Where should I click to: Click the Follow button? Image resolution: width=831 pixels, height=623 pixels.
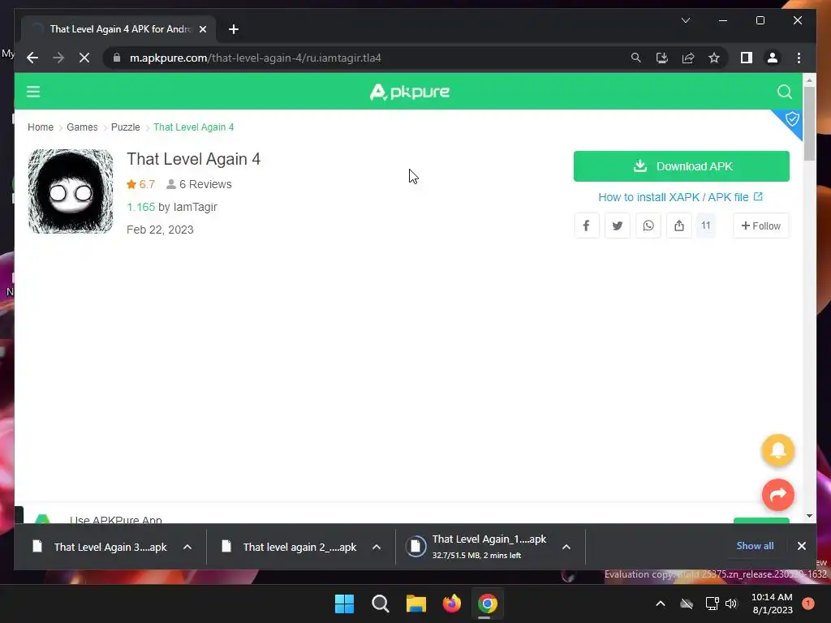(x=760, y=226)
